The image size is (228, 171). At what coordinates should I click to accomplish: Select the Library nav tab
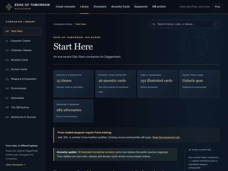pyautogui.click(x=84, y=7)
